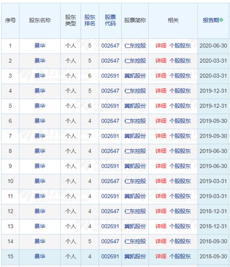This screenshot has height=267, width=230.
Task: Click the 序号 column header
Action: 10,20
